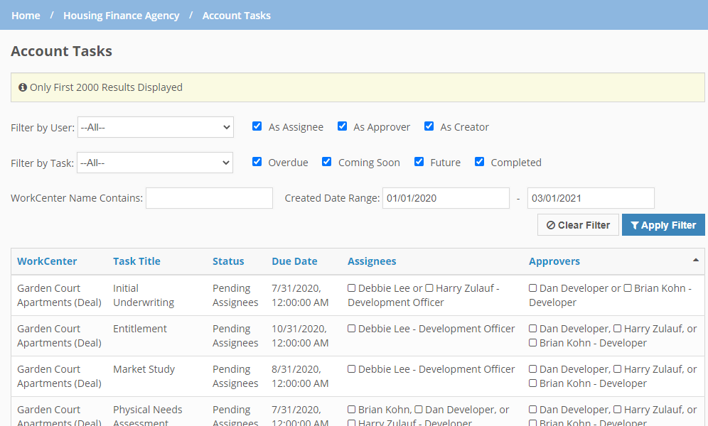Sort table by Due Date column
The height and width of the screenshot is (426, 708).
294,261
